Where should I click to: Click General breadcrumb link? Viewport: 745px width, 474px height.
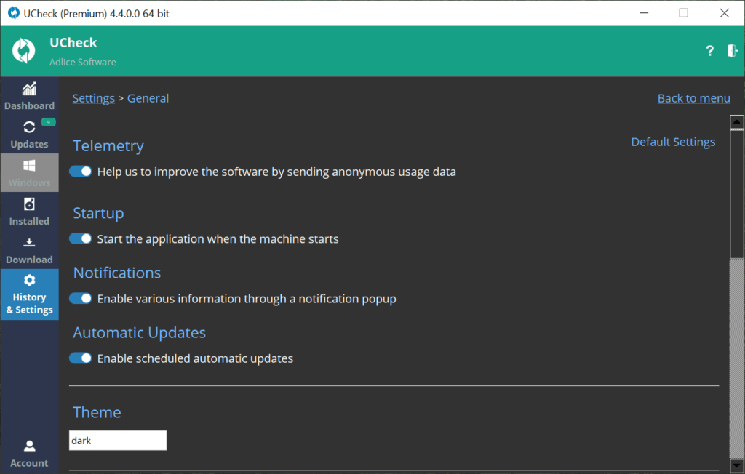[148, 98]
